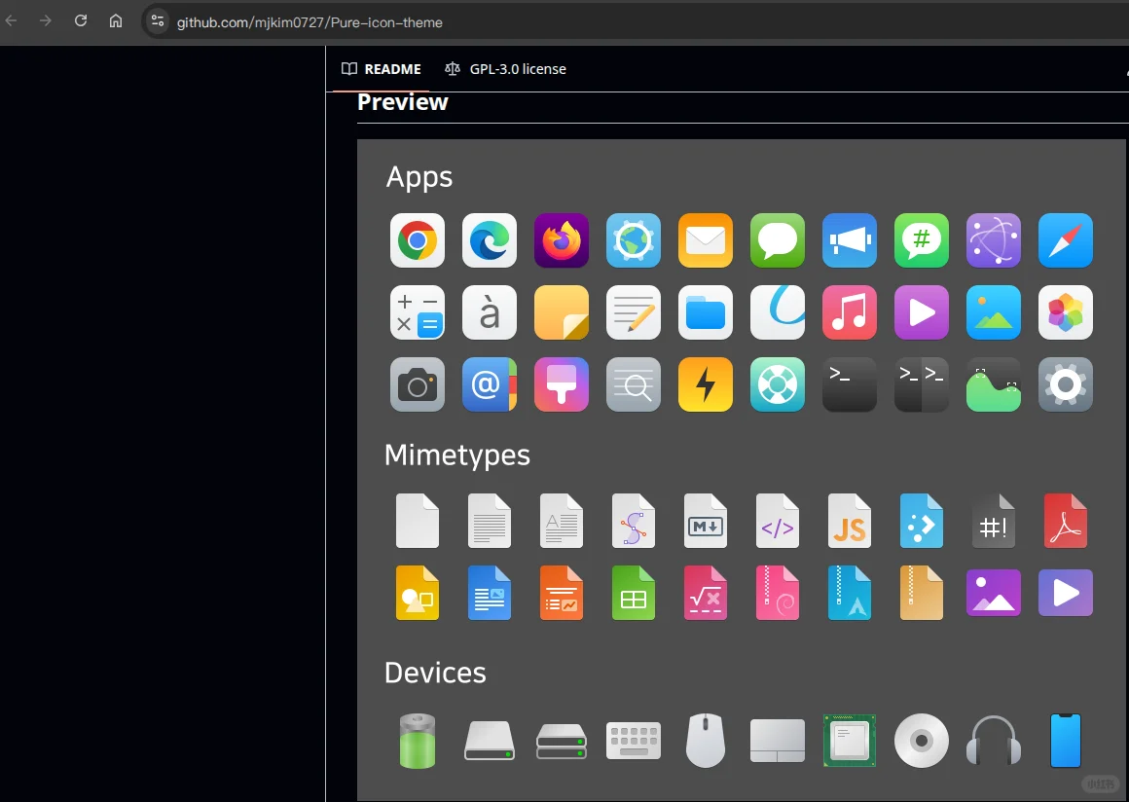This screenshot has width=1129, height=802.
Task: Click the blue folder files icon
Action: coord(706,312)
